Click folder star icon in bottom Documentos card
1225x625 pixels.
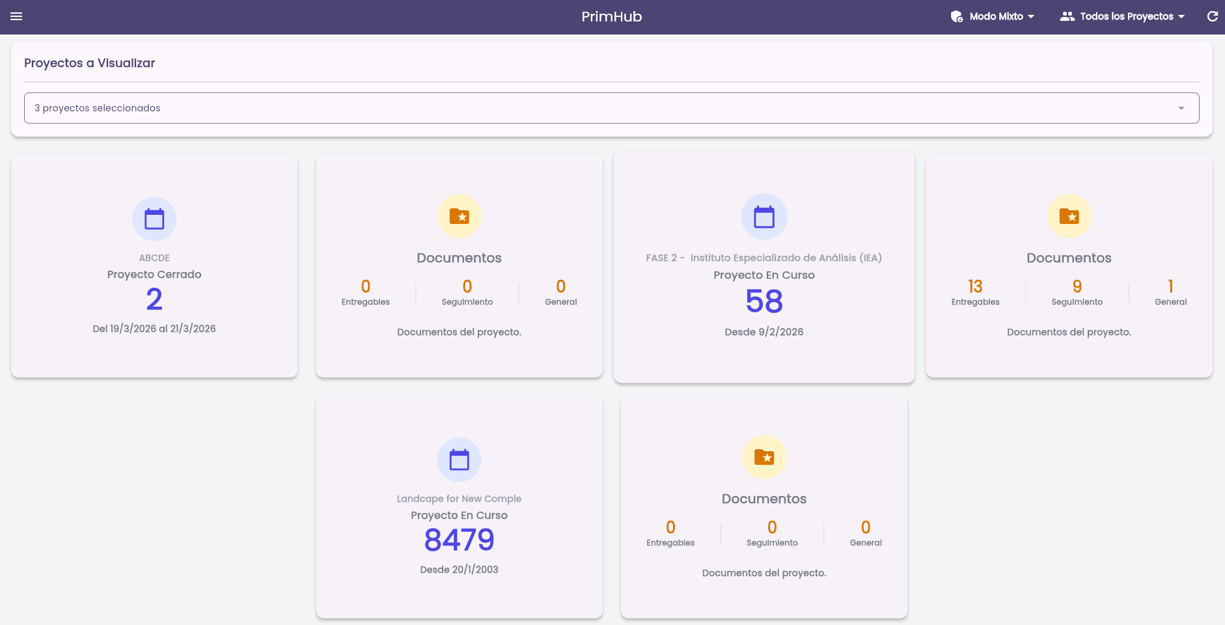764,457
